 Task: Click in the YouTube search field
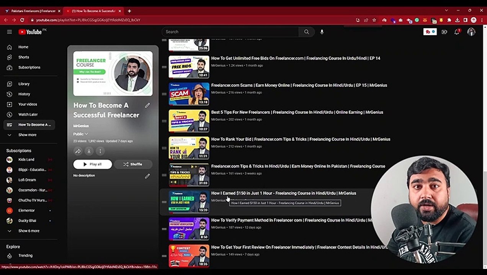click(x=230, y=32)
